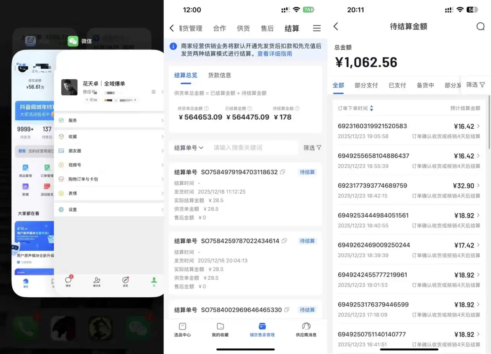Open order number 6949250751140140777
Viewport: 491px width, 354px height.
click(372, 334)
